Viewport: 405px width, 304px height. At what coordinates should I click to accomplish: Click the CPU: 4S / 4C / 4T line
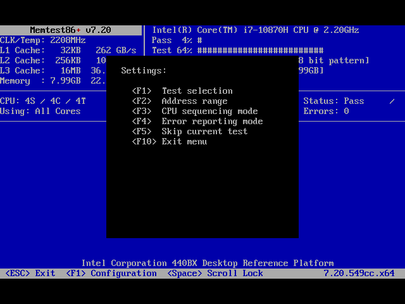point(43,101)
